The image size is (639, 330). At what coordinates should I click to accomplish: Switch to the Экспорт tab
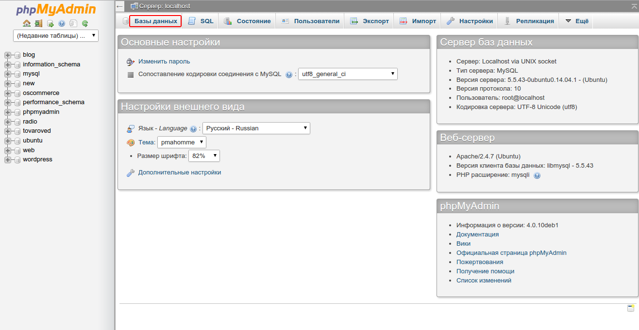370,21
